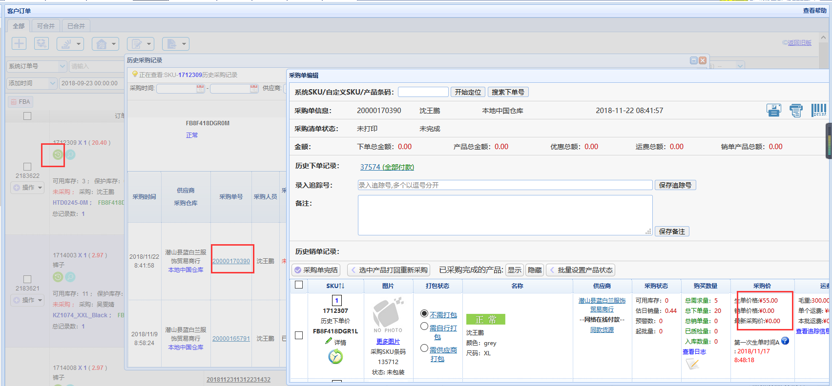
Task: Expand 操作 dropdown for order 2183621
Action: [27, 300]
